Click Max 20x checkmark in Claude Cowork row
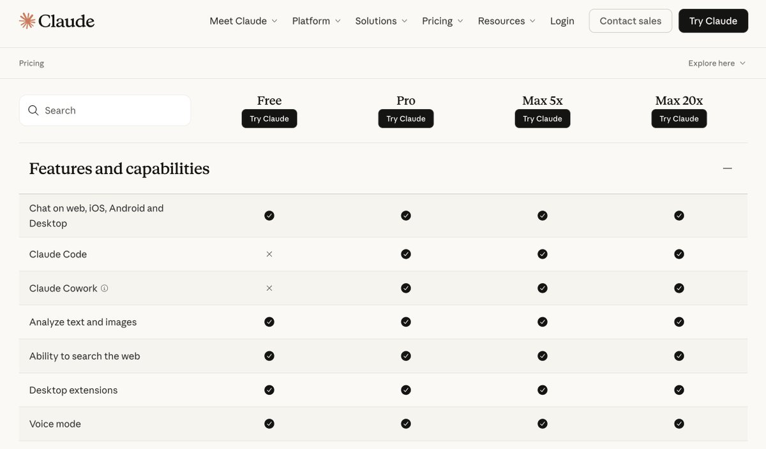The height and width of the screenshot is (449, 766). click(679, 288)
